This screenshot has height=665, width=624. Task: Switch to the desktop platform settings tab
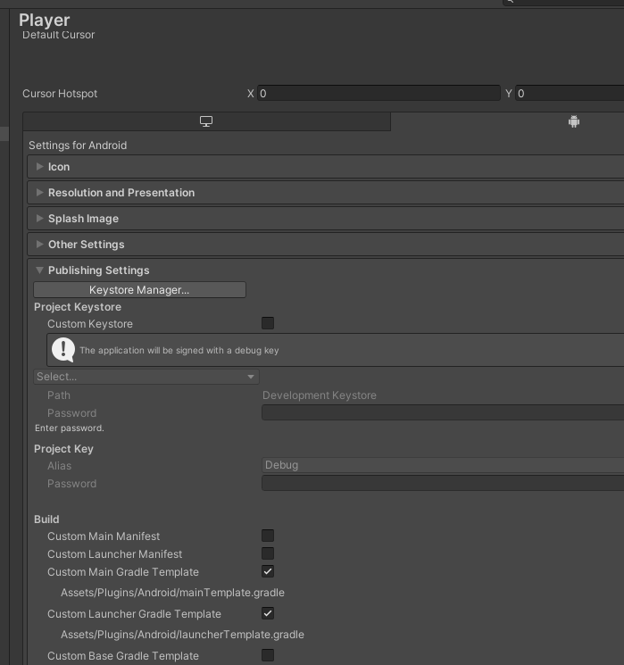tap(206, 121)
